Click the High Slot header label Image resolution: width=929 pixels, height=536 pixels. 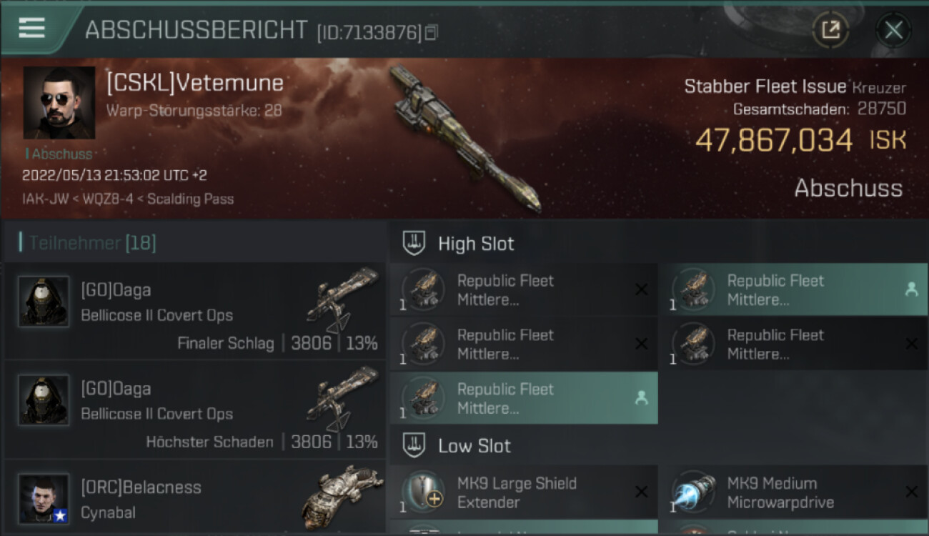click(x=476, y=244)
